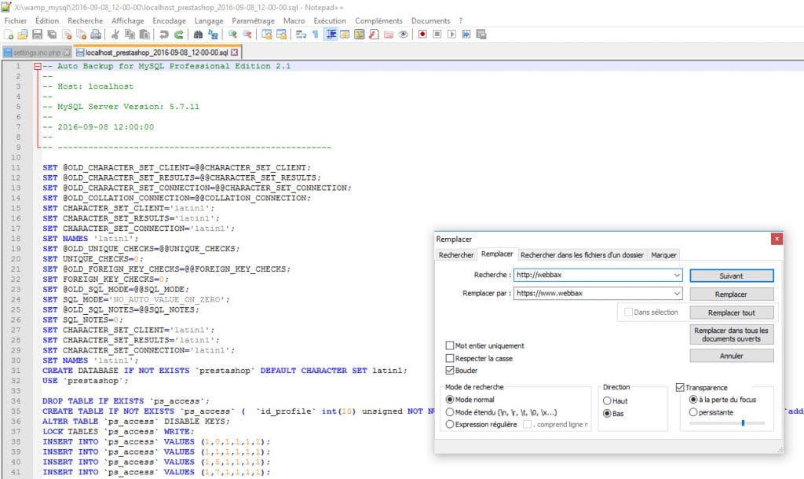Toggle synchronized vertical scrolling icon

(x=267, y=35)
